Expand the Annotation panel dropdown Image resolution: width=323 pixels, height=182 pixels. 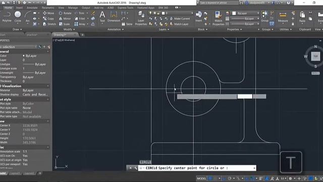[x=116, y=29]
